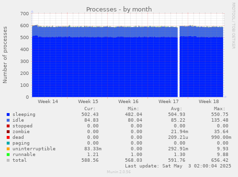238x177 pixels.
Task: Click the zombie legend color swatch
Action: tap(8, 132)
